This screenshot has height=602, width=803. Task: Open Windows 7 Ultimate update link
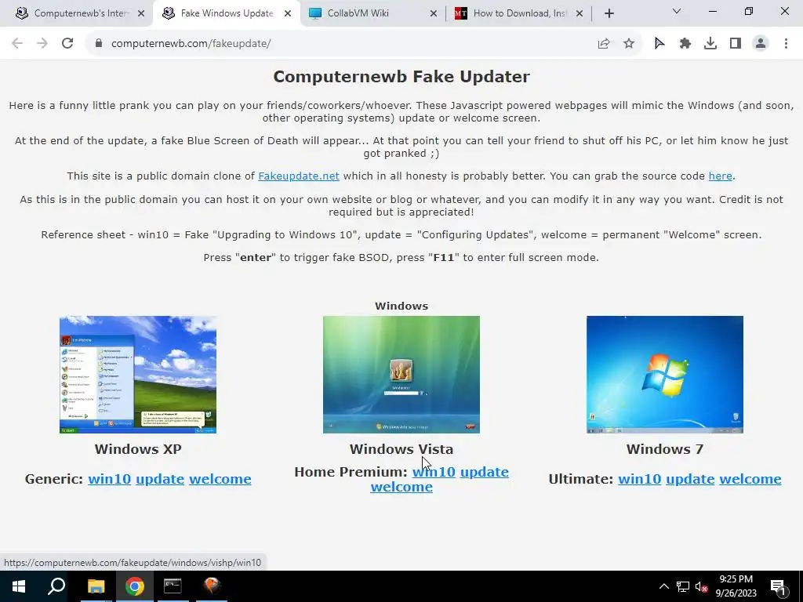point(690,479)
